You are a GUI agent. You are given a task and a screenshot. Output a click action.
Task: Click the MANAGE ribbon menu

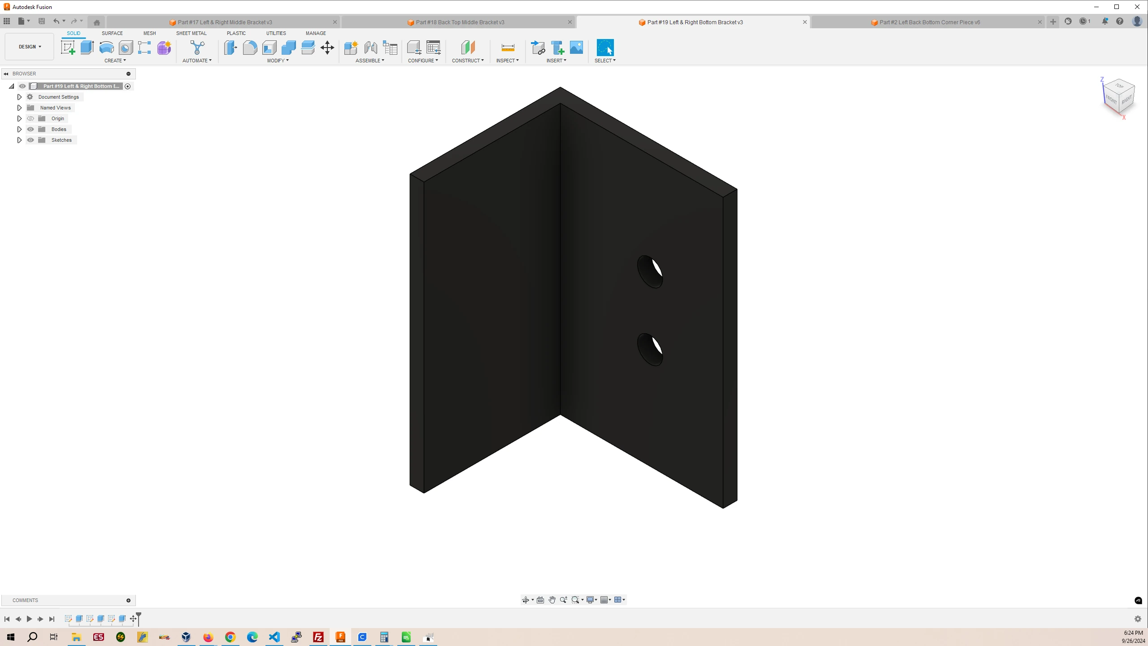315,33
